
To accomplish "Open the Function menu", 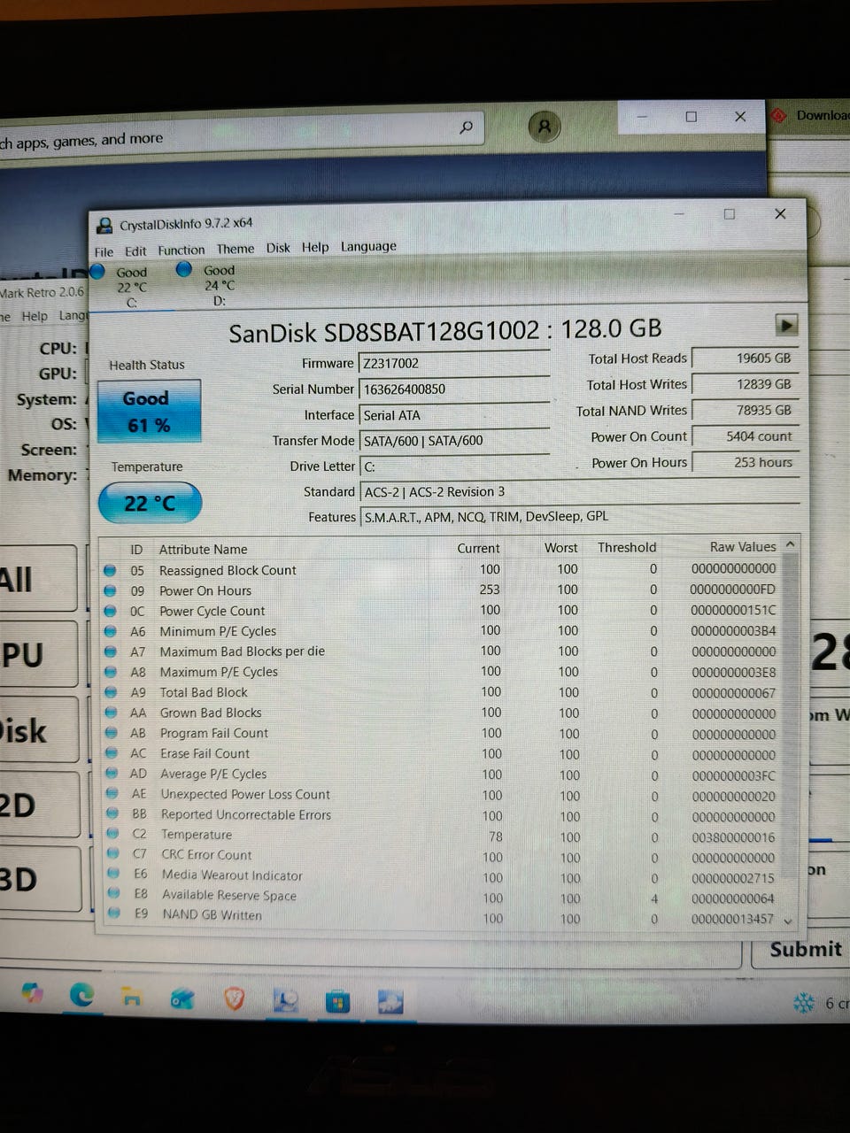I will [x=181, y=250].
